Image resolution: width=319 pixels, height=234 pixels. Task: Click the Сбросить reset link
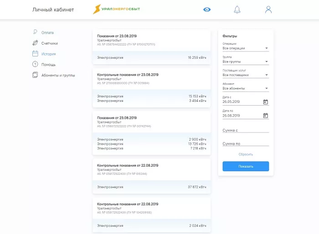(246, 154)
